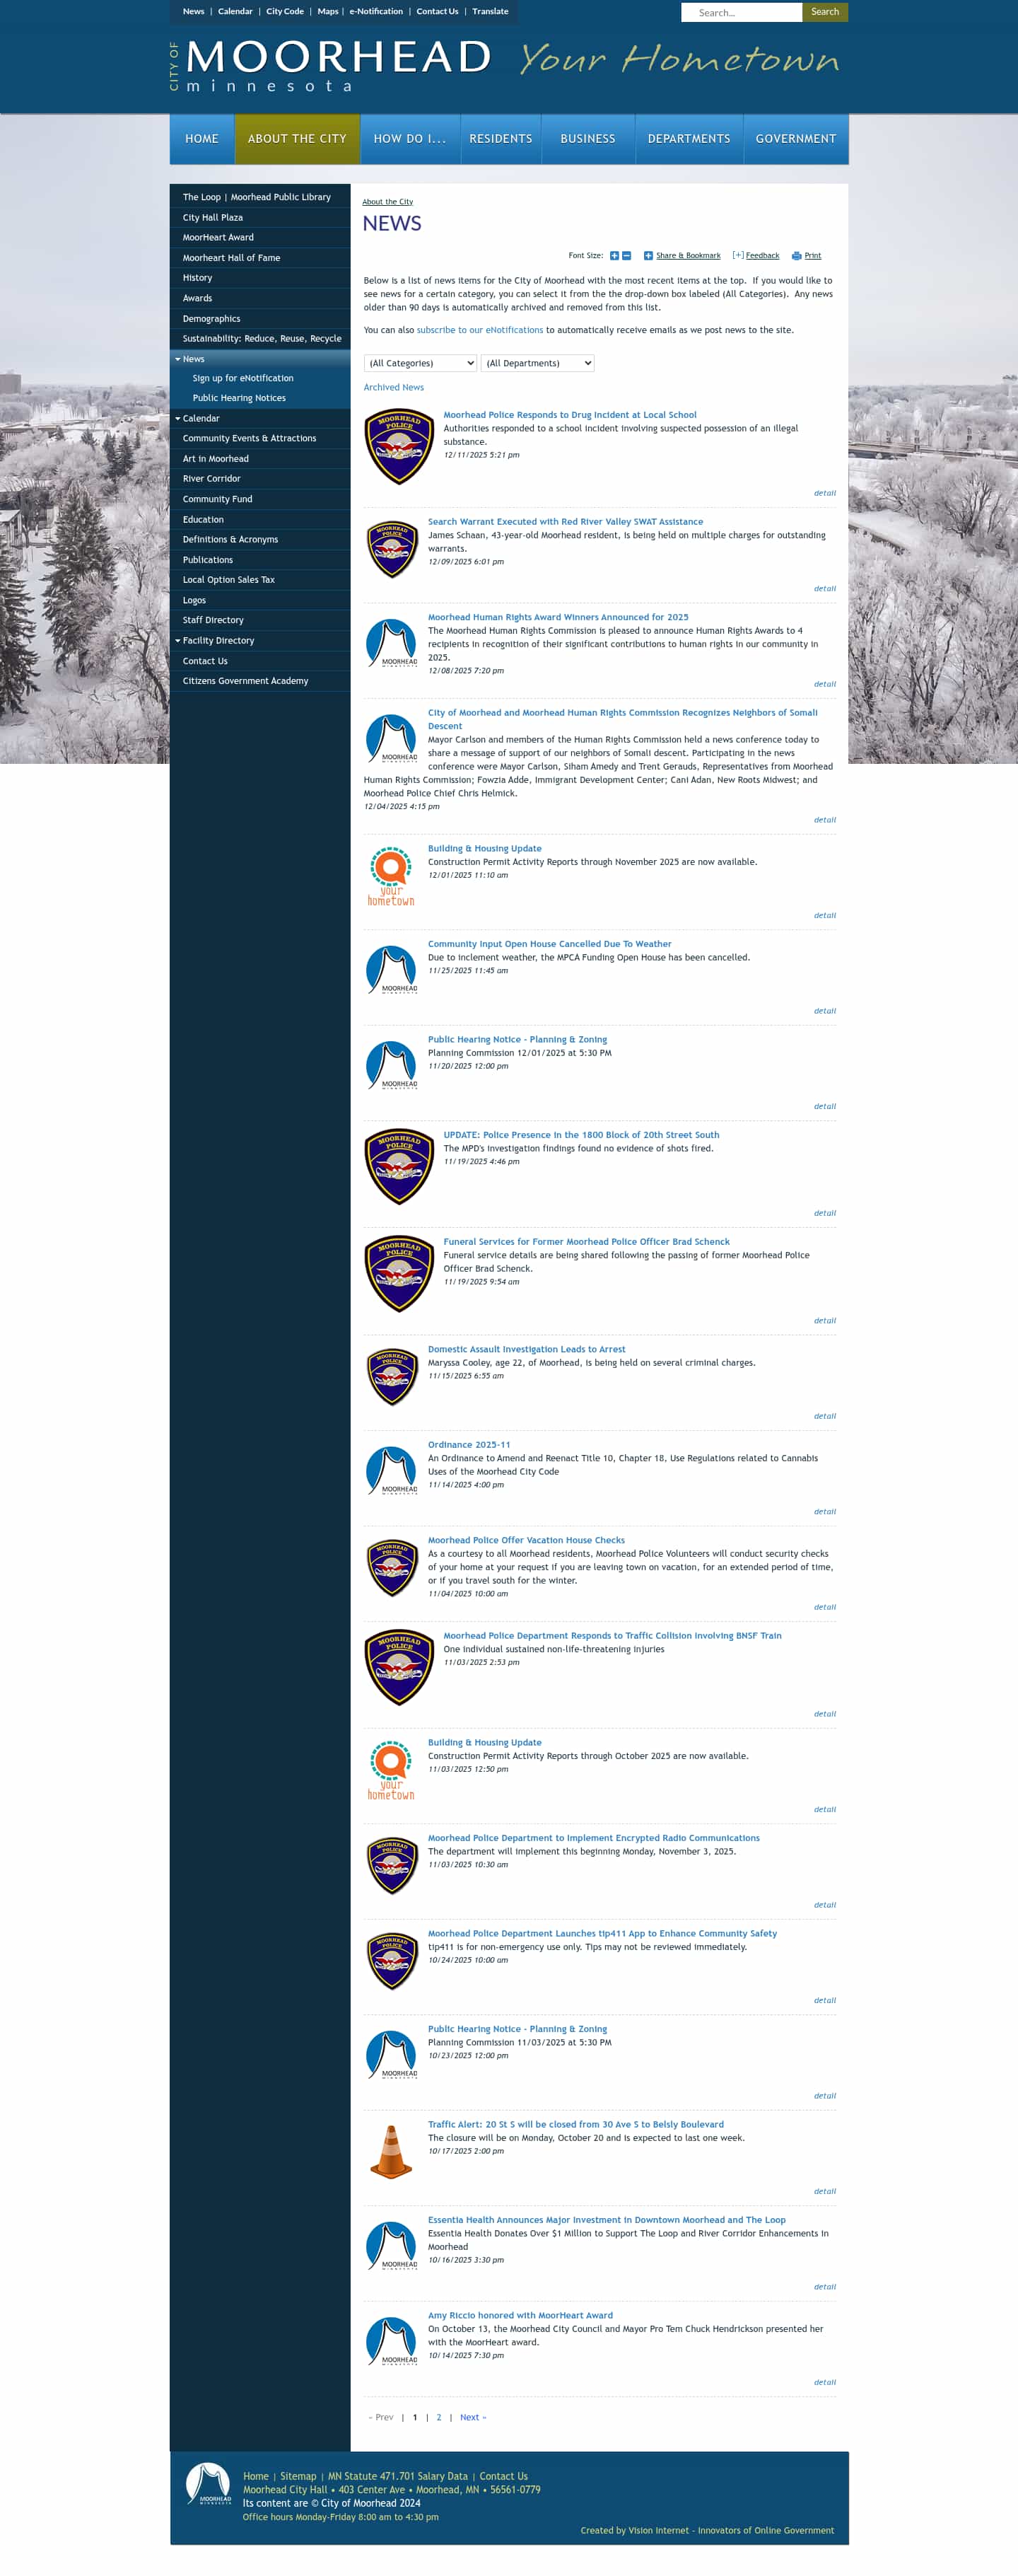Open the All Departments dropdown
Image resolution: width=1018 pixels, height=2576 pixels.
[x=537, y=363]
